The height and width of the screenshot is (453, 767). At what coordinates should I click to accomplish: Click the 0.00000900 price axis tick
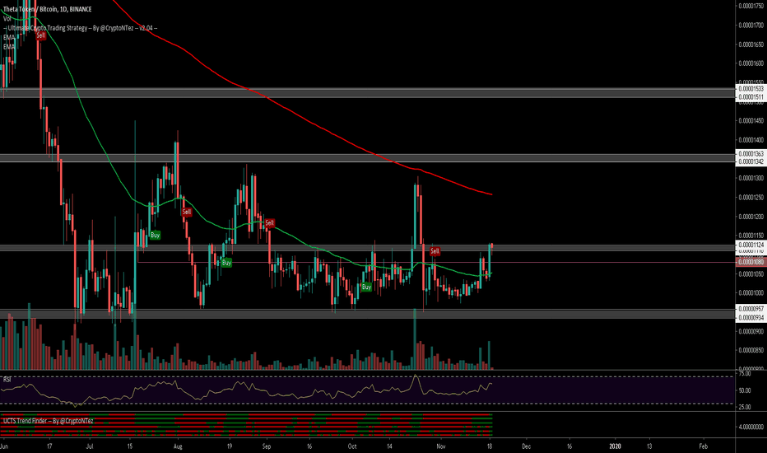(x=751, y=332)
